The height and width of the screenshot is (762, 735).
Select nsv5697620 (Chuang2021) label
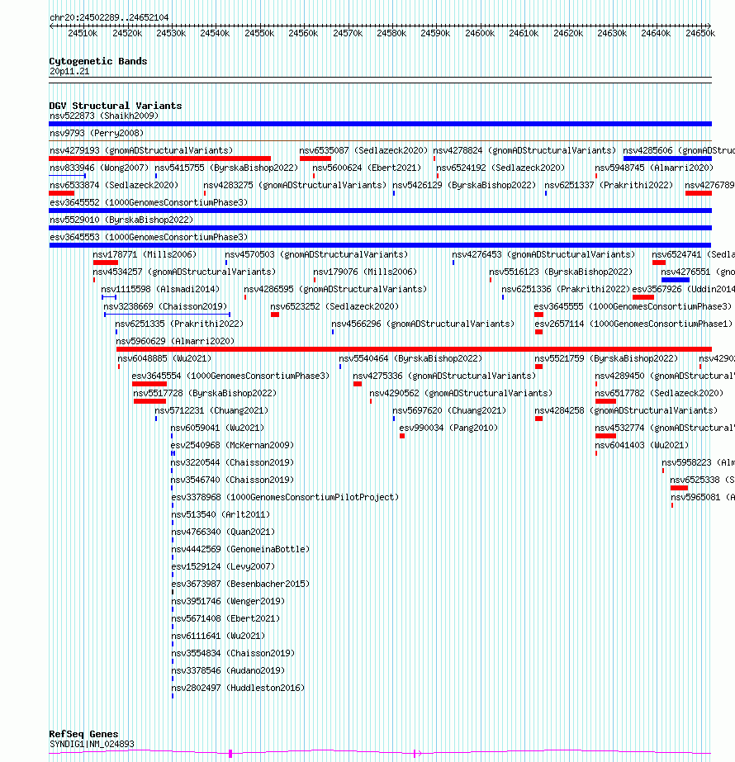click(449, 410)
